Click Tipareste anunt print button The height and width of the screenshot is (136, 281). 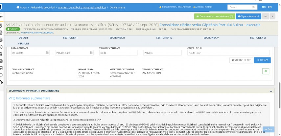pos(248,16)
